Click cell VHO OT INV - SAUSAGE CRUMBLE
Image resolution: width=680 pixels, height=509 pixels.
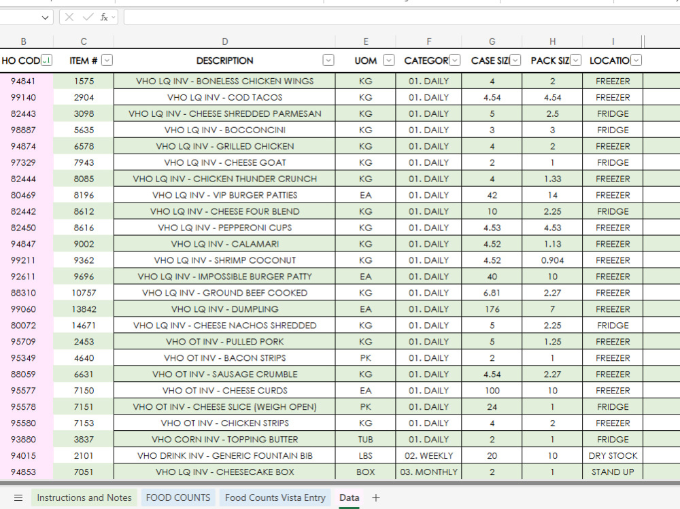point(224,374)
